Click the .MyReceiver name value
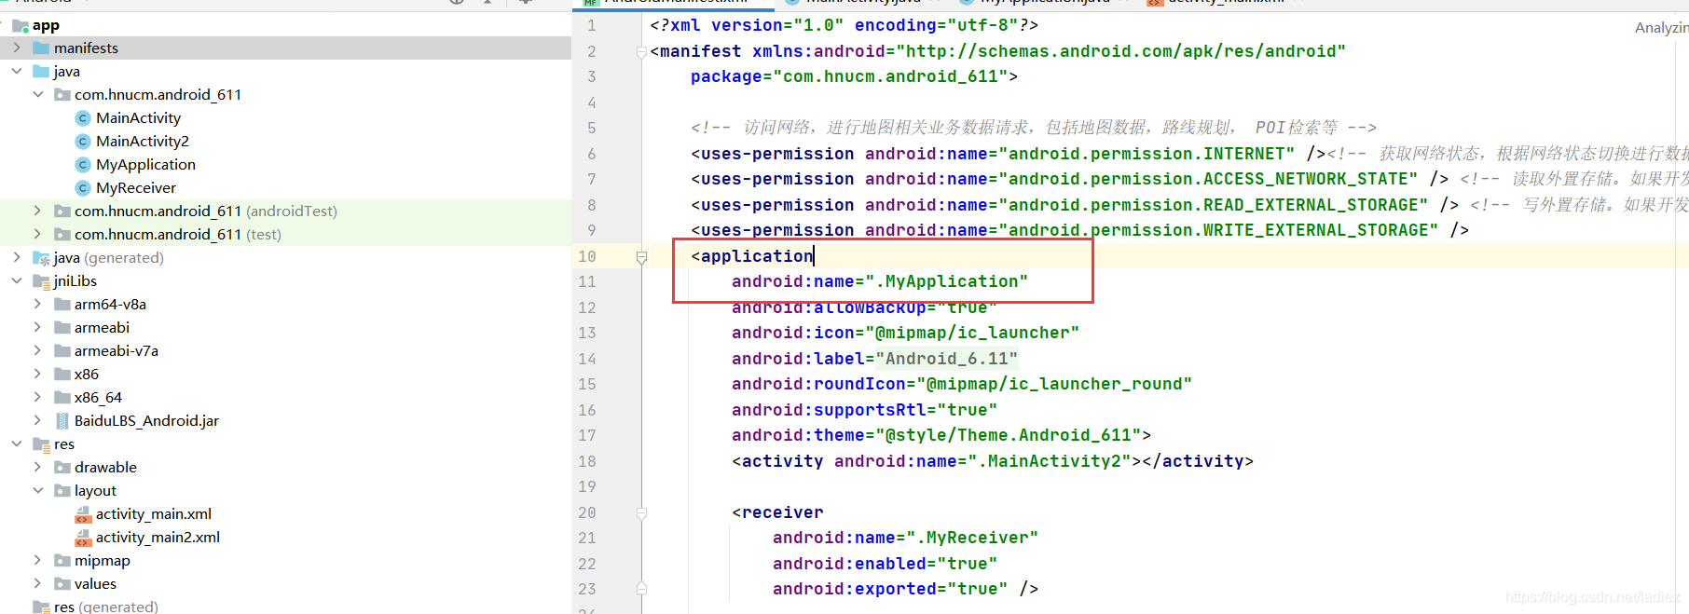 click(972, 538)
